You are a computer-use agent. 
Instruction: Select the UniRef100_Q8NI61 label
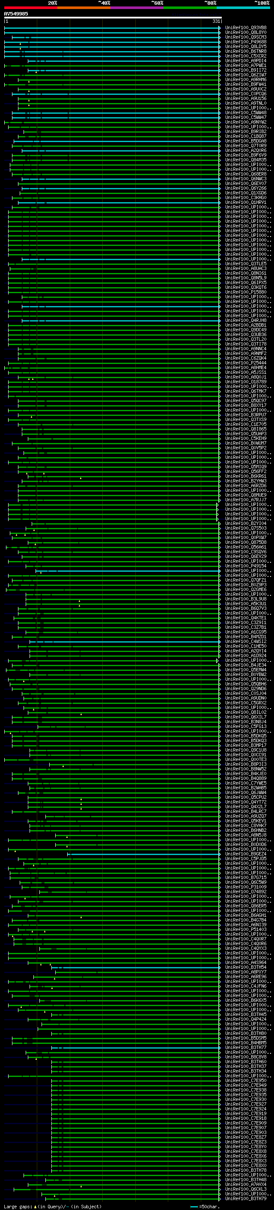[x=246, y=273]
